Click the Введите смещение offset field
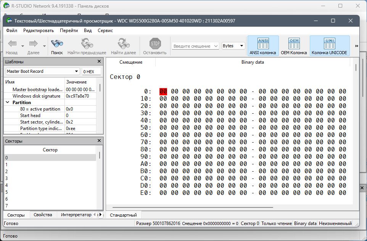The height and width of the screenshot is (241, 367). [195, 46]
